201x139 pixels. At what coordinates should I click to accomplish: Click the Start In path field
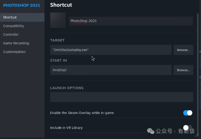point(111,70)
